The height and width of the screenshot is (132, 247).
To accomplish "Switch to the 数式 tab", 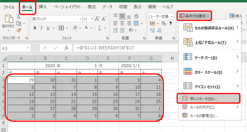I will (92, 7).
